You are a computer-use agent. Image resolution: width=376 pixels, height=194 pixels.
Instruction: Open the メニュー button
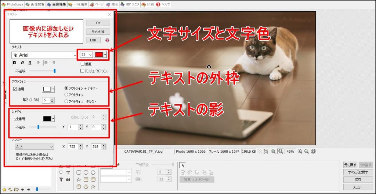coord(358,187)
